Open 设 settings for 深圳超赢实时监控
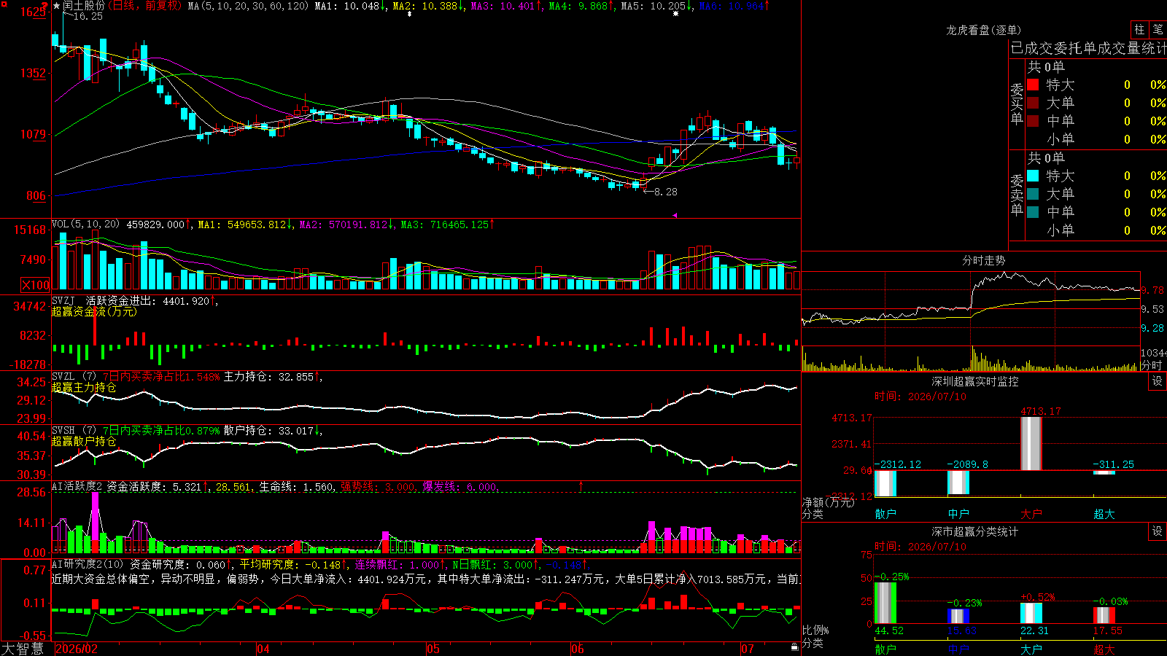This screenshot has height=656, width=1167. [1158, 381]
